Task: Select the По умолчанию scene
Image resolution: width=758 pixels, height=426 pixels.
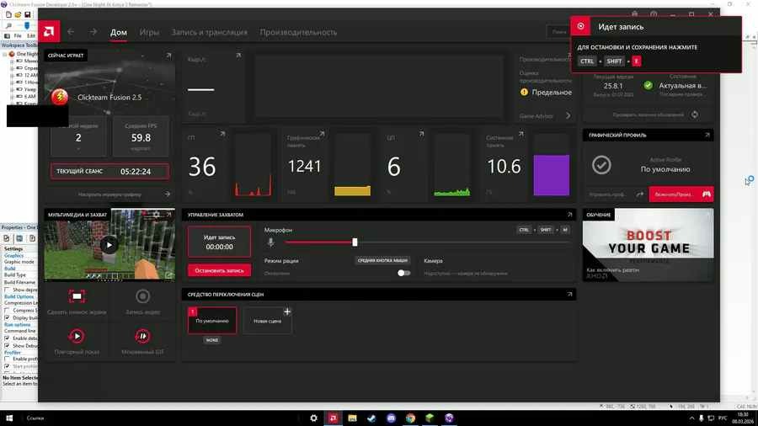Action: pos(212,321)
